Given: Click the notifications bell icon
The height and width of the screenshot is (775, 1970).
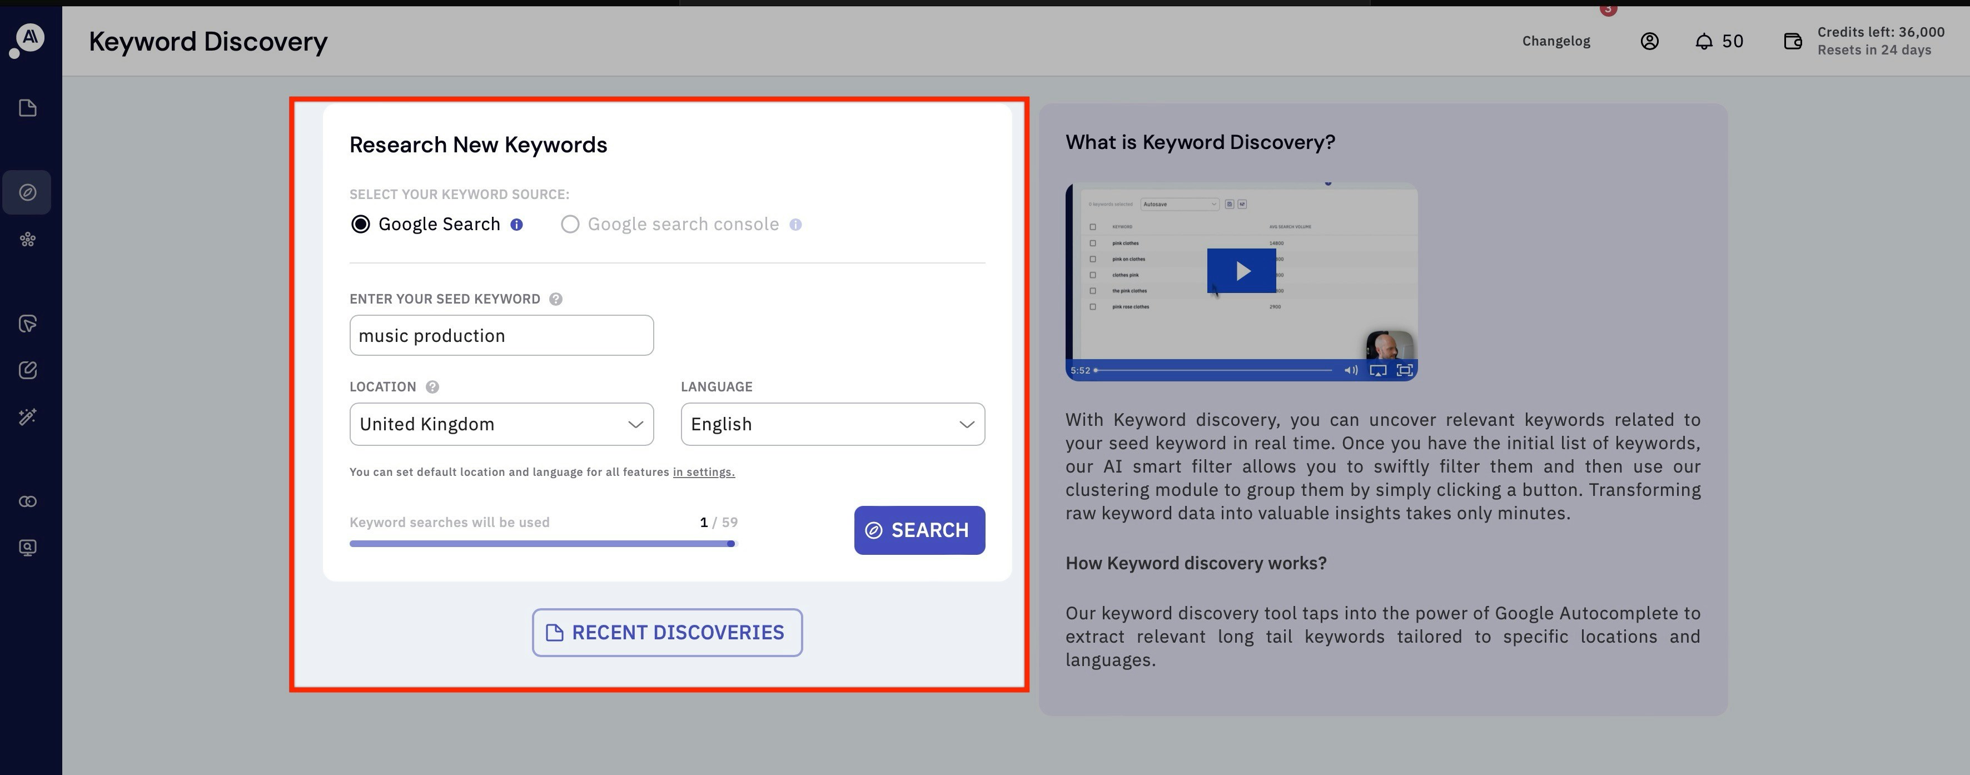Looking at the screenshot, I should pos(1703,41).
